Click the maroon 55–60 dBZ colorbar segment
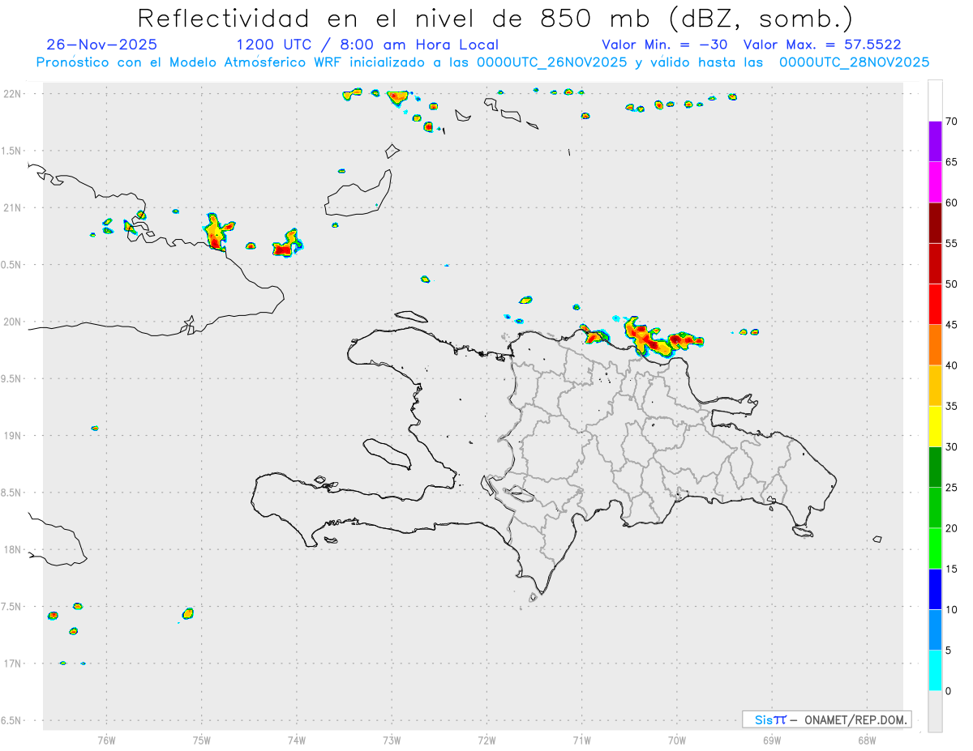Viewport: 973px width, 751px height. [935, 223]
